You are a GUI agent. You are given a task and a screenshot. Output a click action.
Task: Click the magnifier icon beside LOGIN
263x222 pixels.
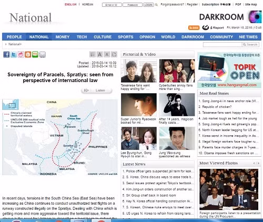[x=156, y=5]
